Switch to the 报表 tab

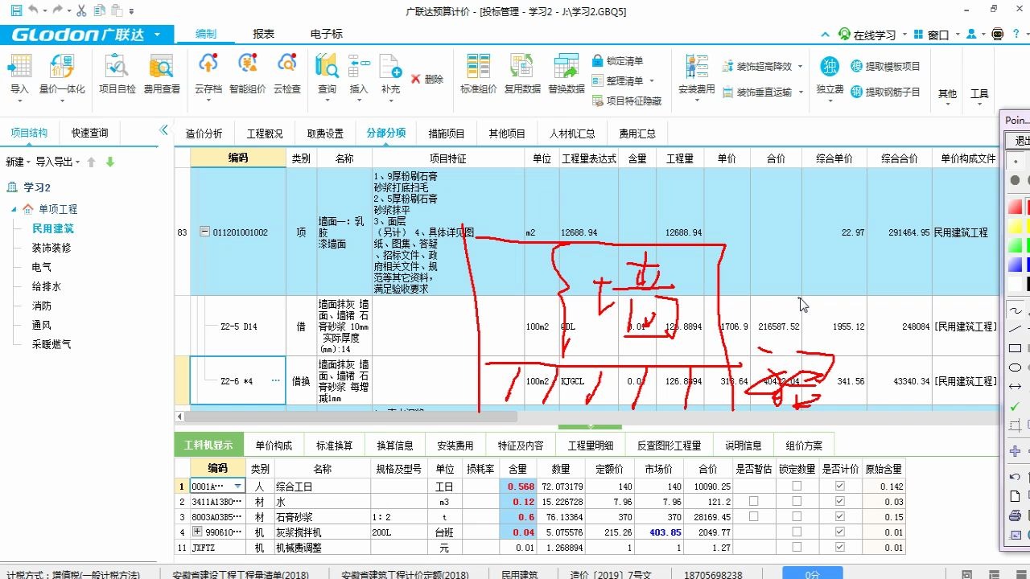coord(264,34)
